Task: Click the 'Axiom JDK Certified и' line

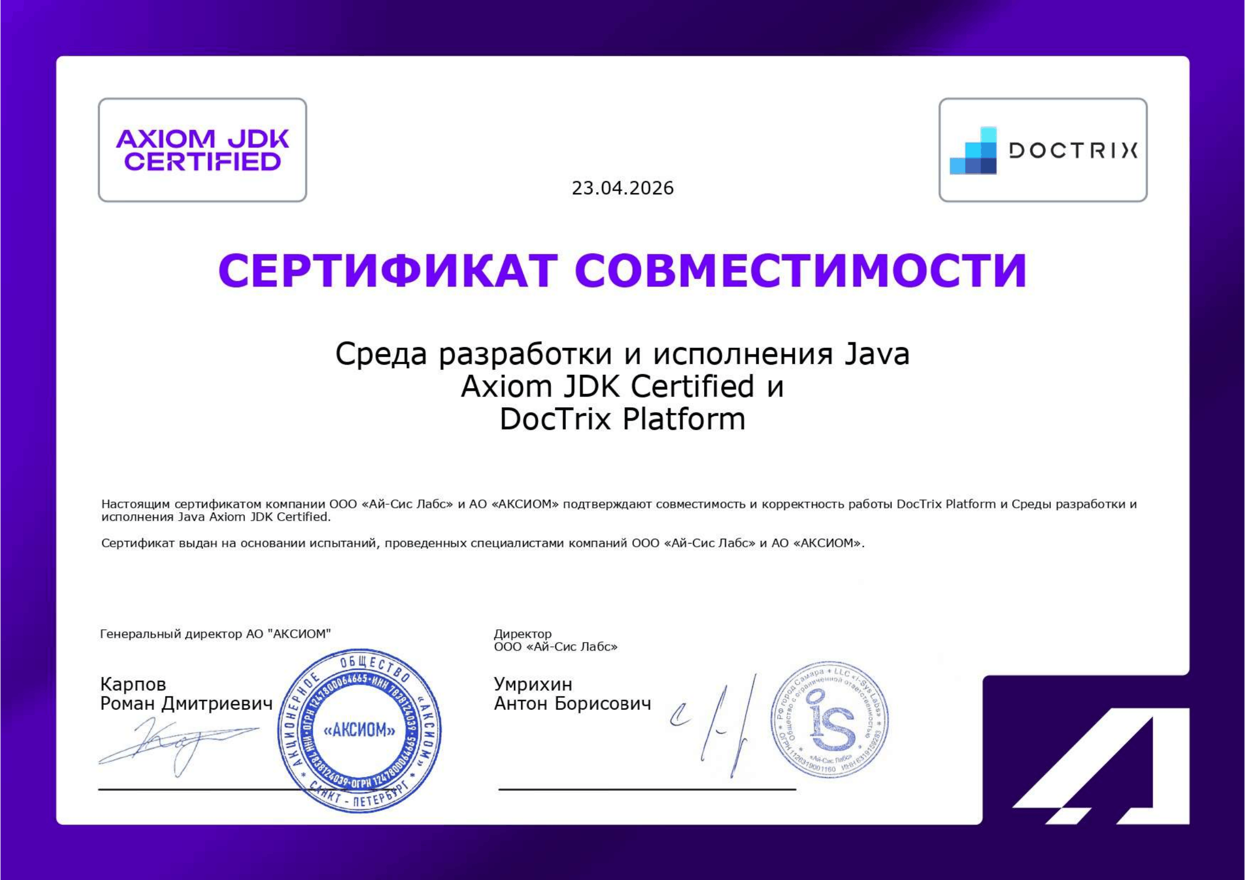Action: [623, 386]
